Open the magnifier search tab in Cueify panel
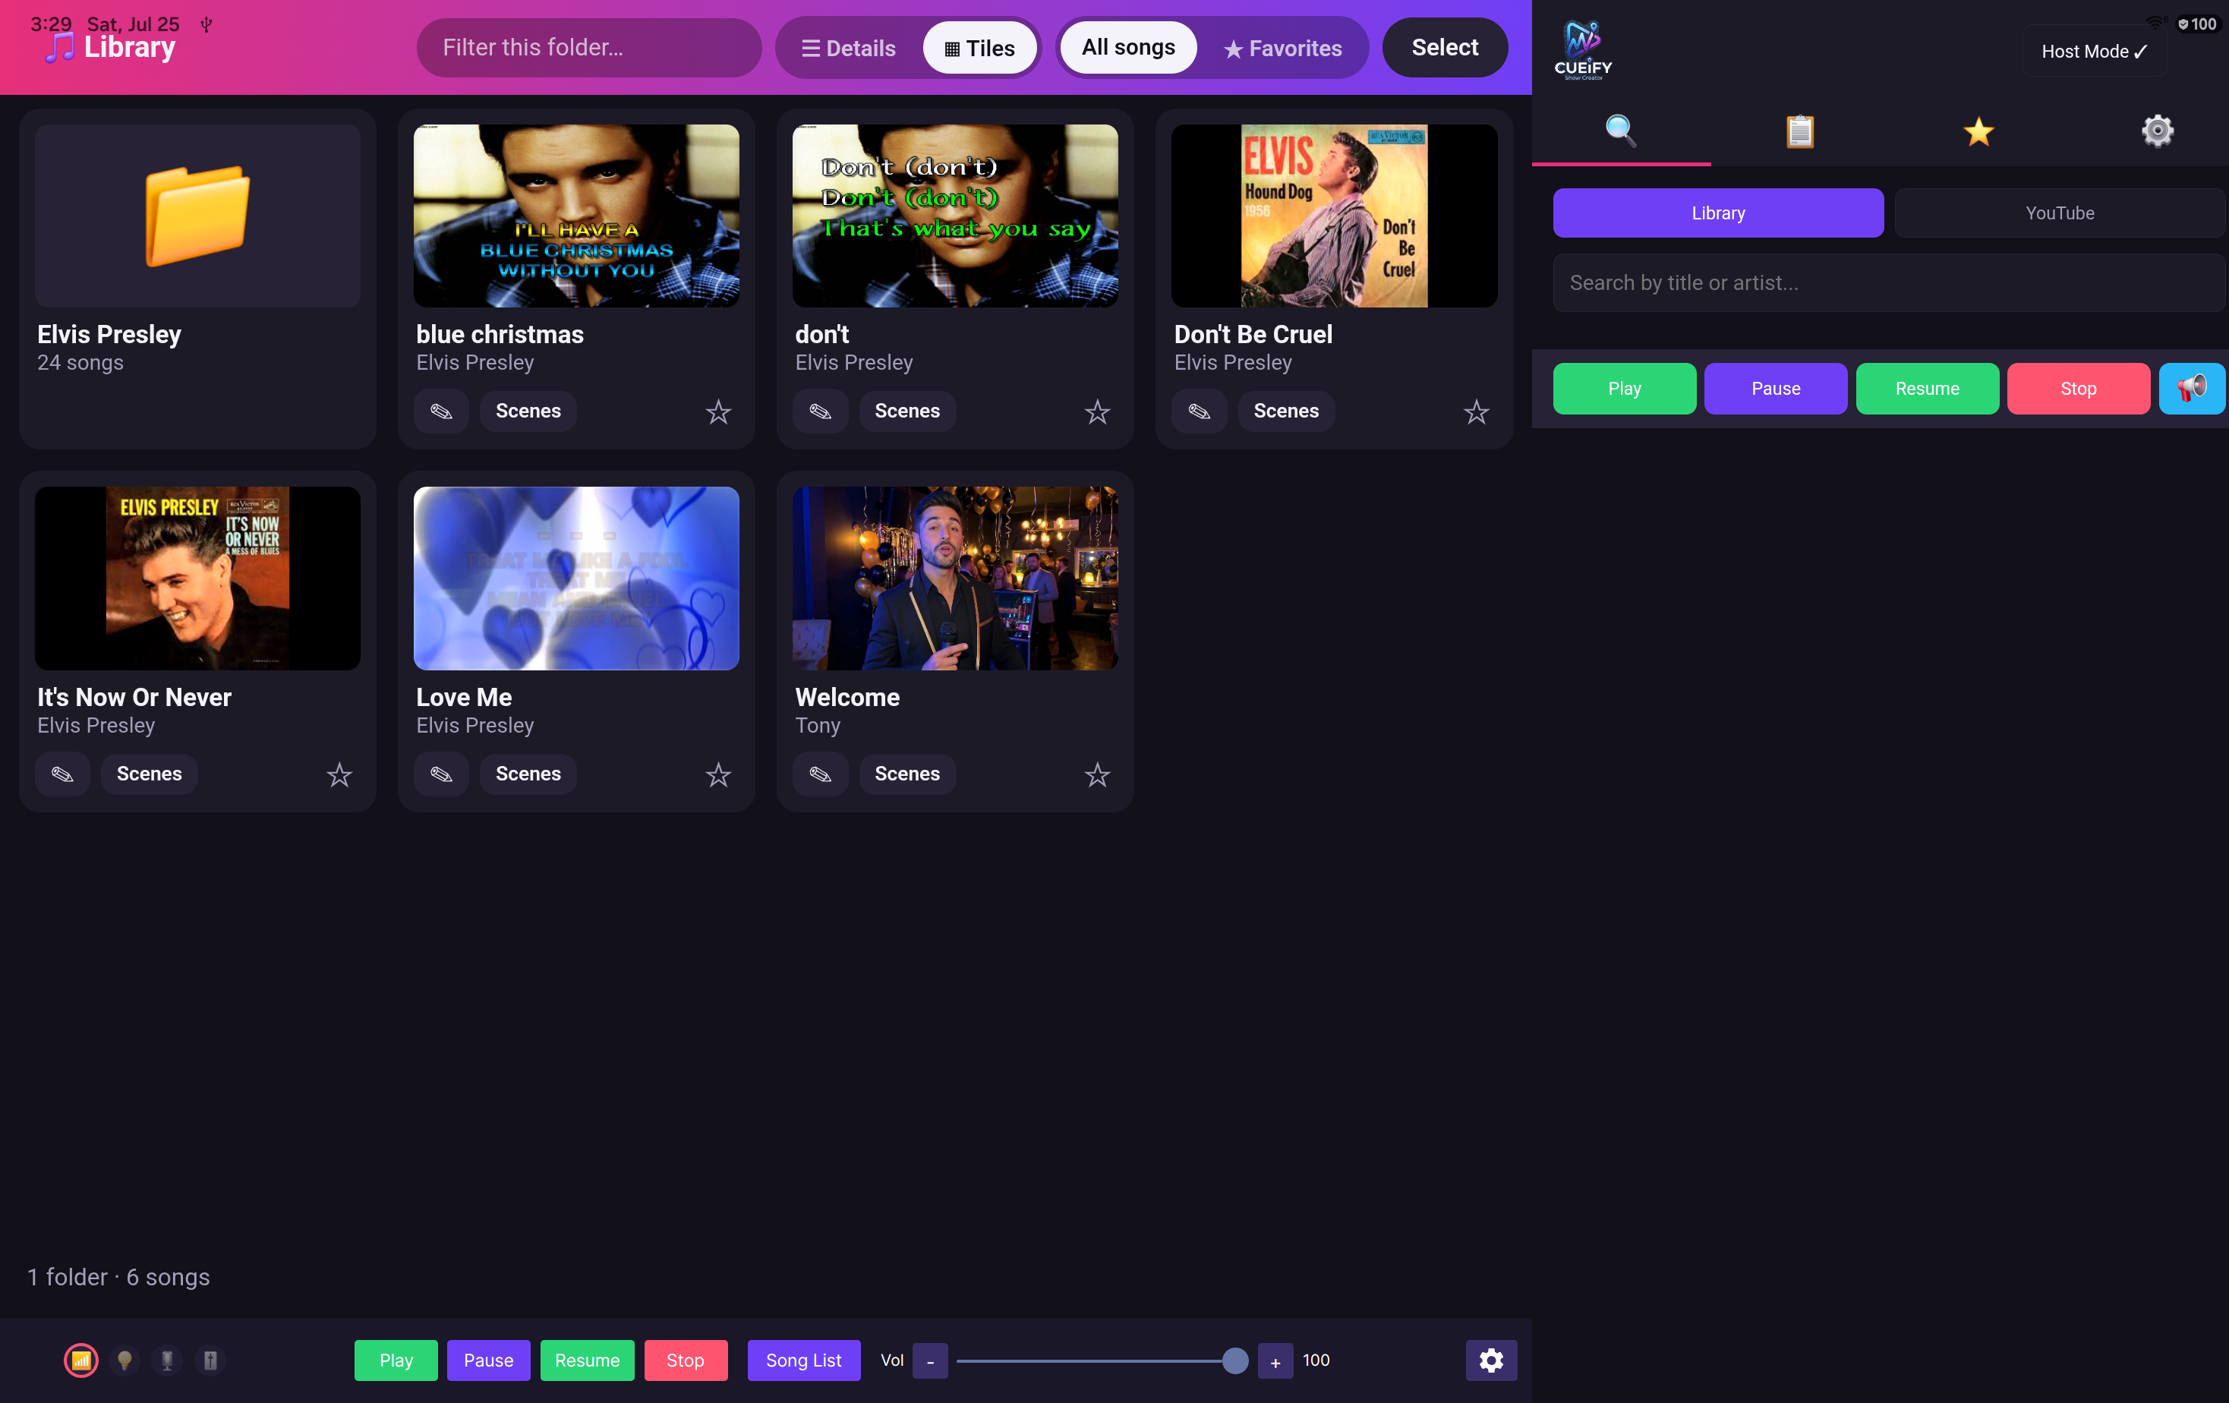The width and height of the screenshot is (2229, 1403). 1621,131
